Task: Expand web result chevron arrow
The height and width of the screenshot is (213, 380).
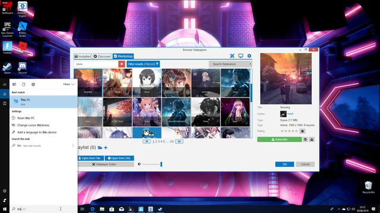Action: pyautogui.click(x=72, y=146)
